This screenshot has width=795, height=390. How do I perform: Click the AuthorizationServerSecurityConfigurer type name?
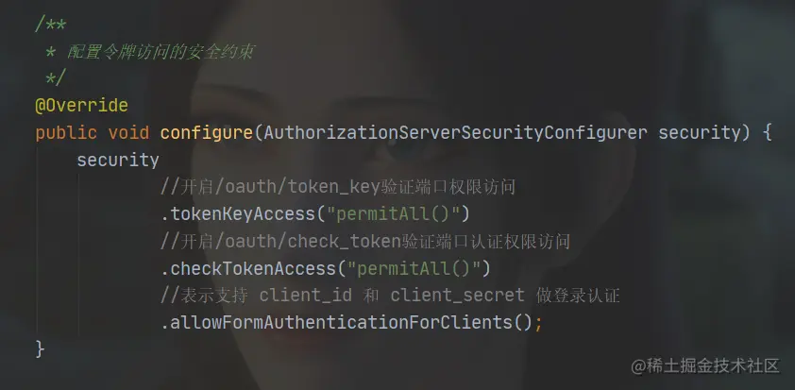(455, 133)
